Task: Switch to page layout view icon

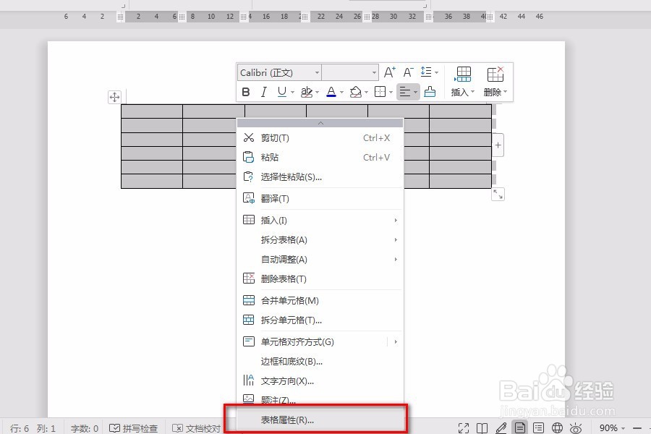Action: point(520,427)
